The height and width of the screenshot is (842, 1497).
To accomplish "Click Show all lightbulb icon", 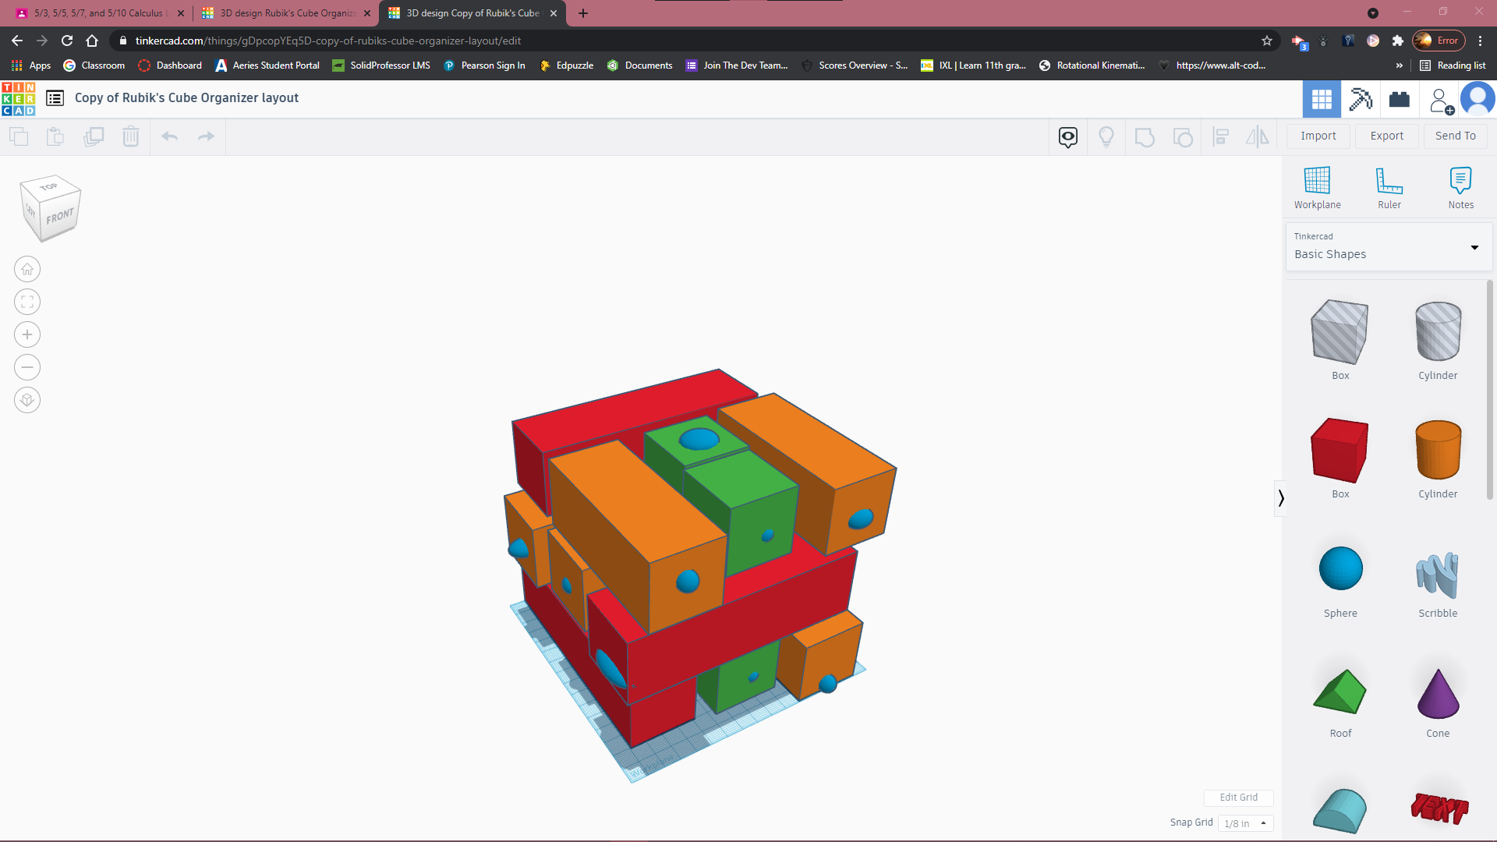I will click(x=1106, y=137).
